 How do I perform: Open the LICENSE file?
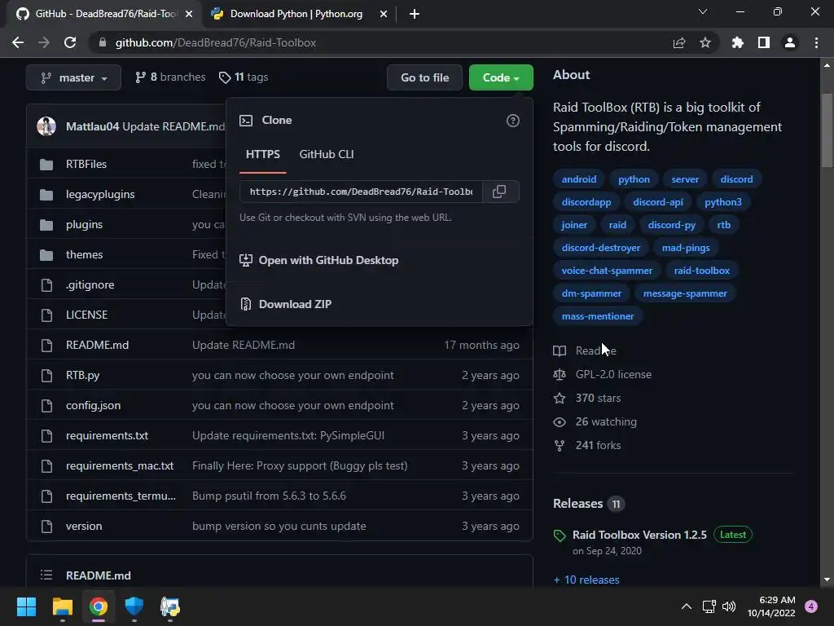tap(86, 315)
